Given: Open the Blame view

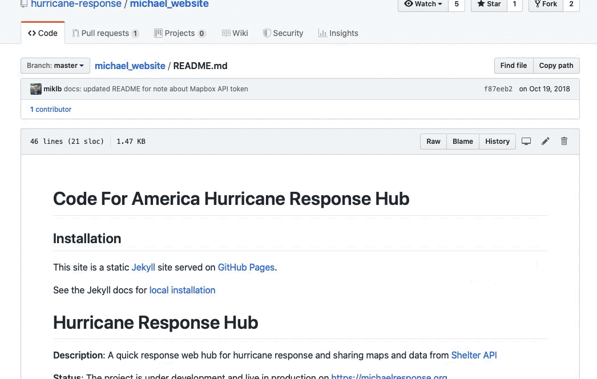Looking at the screenshot, I should click(x=463, y=142).
